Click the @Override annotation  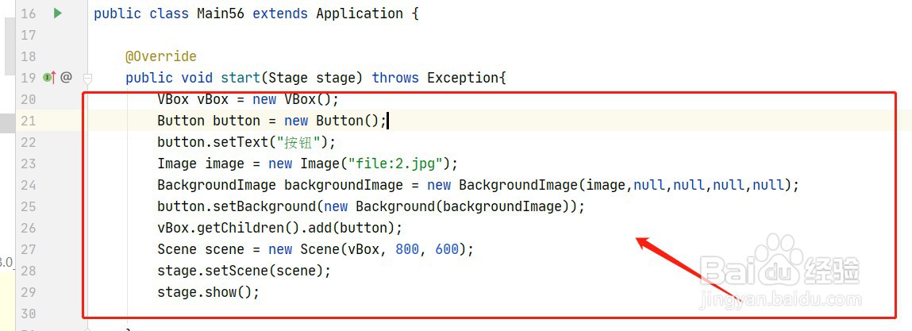(x=161, y=56)
